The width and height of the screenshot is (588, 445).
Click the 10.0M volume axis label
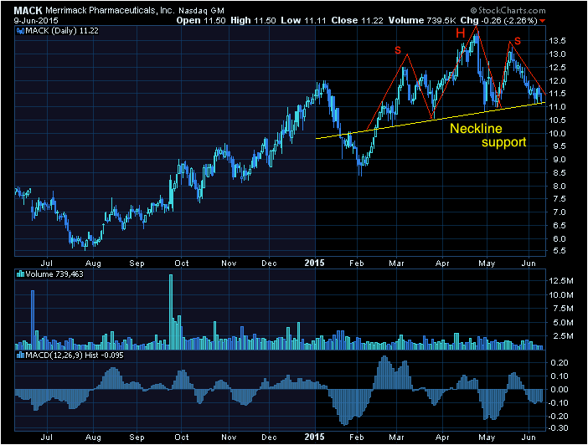(561, 294)
